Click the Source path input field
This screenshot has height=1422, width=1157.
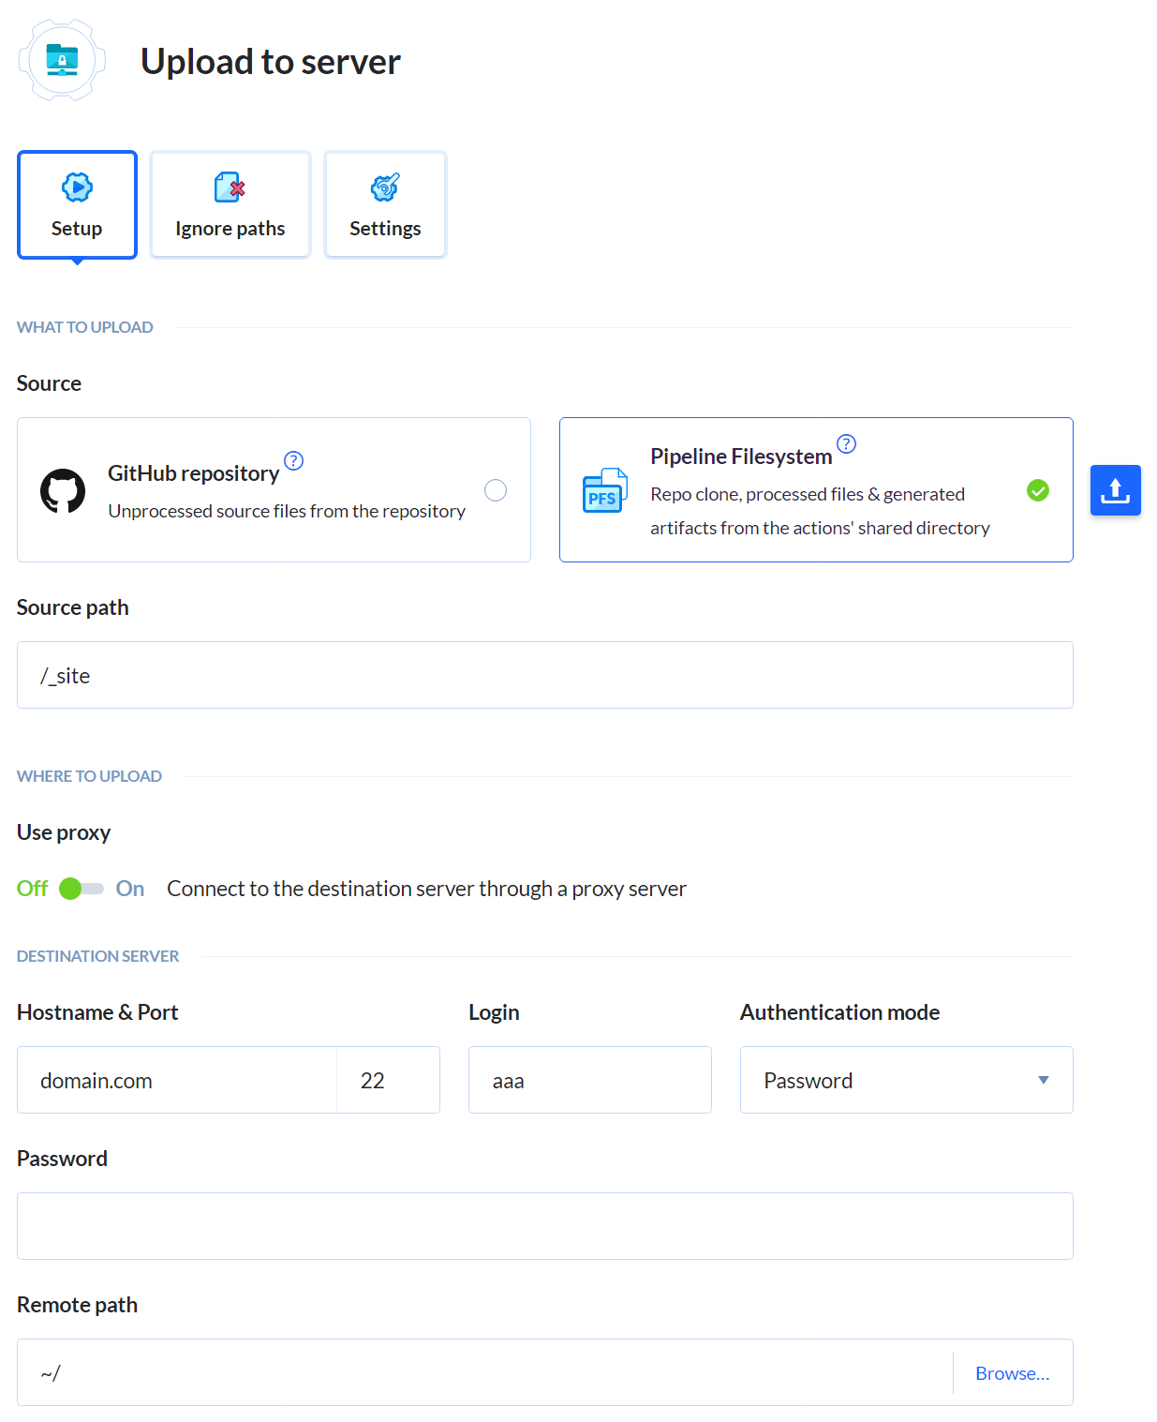pos(544,675)
